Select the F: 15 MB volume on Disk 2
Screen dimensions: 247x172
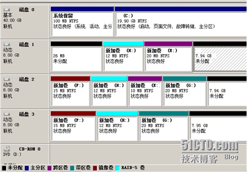point(70,91)
